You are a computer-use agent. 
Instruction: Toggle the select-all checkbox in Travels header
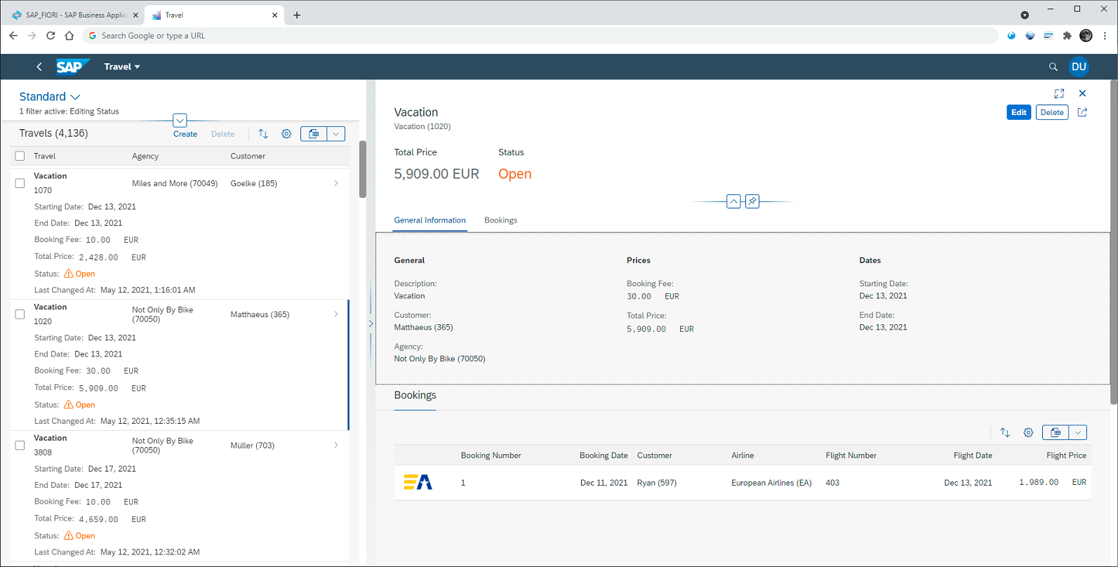click(x=20, y=156)
